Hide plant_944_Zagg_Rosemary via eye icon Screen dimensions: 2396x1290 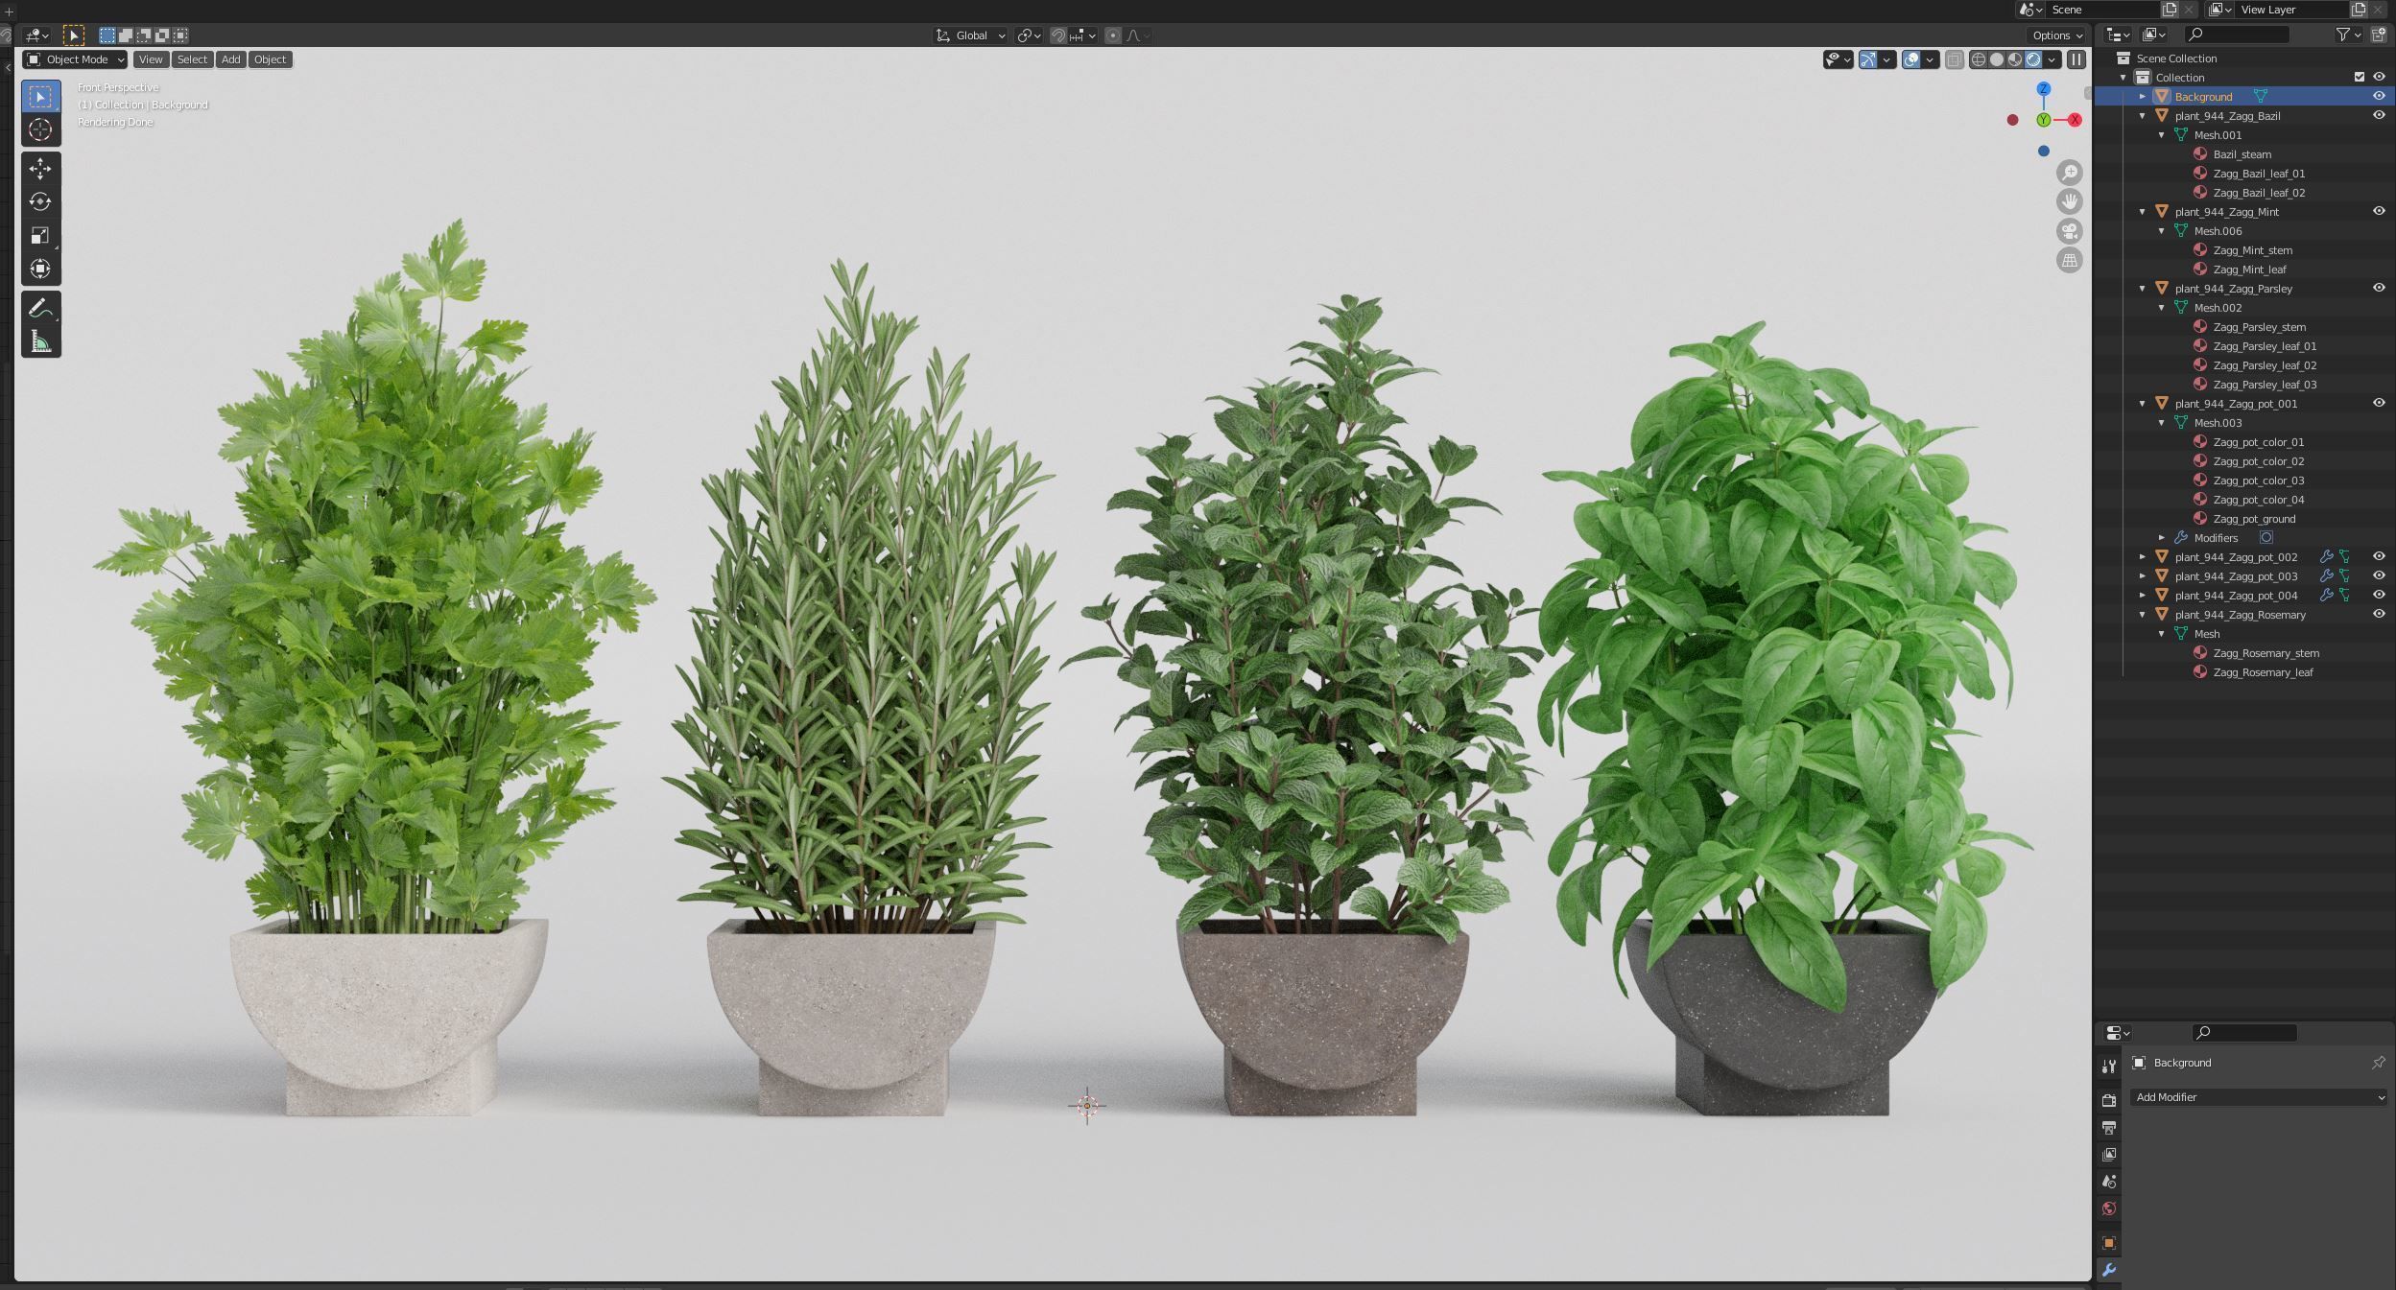coord(2379,614)
